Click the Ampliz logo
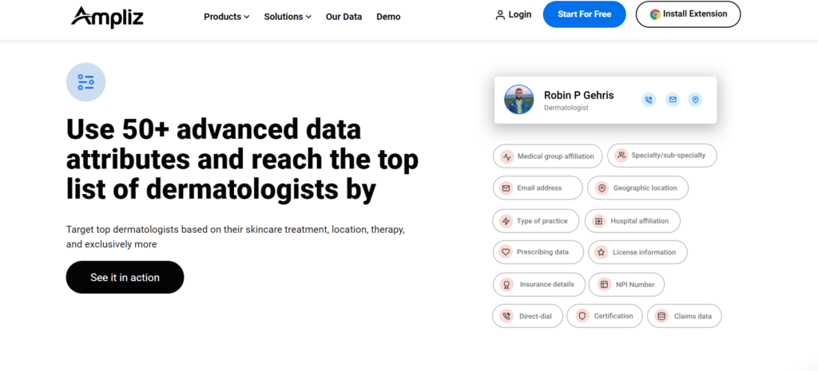 tap(107, 15)
